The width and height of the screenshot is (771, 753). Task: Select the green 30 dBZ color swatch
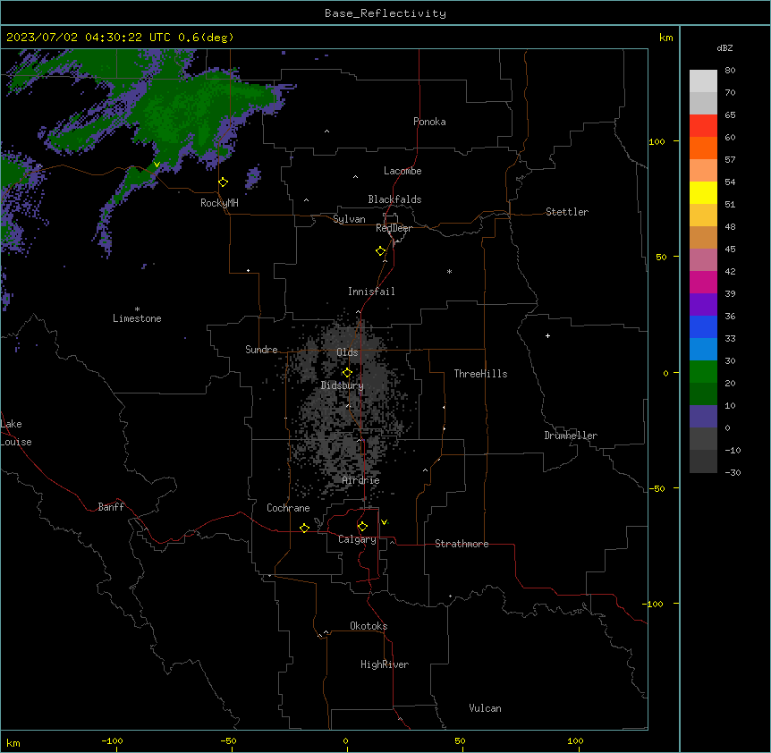pyautogui.click(x=703, y=372)
